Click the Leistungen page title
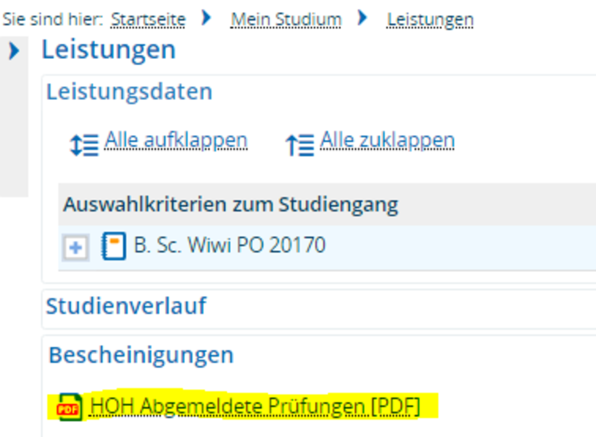The width and height of the screenshot is (596, 437). [x=108, y=50]
